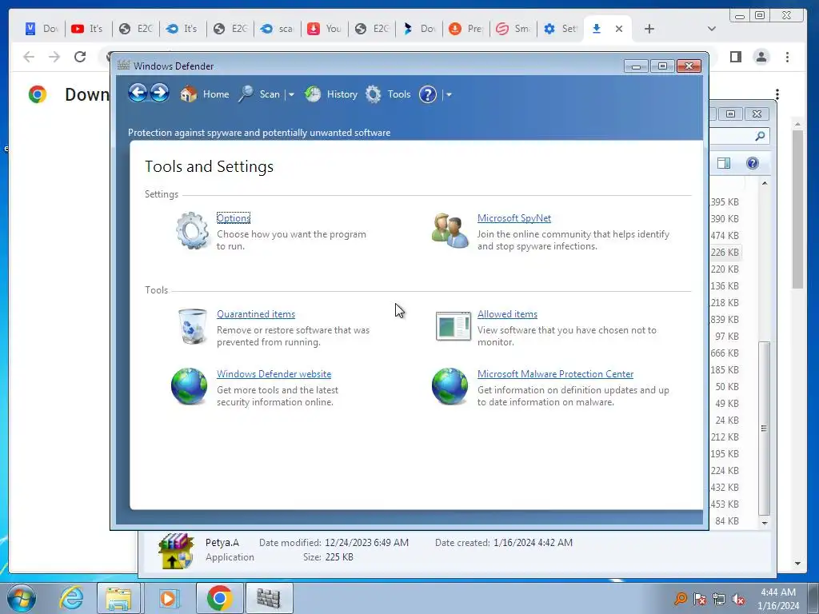Image resolution: width=819 pixels, height=614 pixels.
Task: Open a new Chrome tab
Action: coord(649,30)
